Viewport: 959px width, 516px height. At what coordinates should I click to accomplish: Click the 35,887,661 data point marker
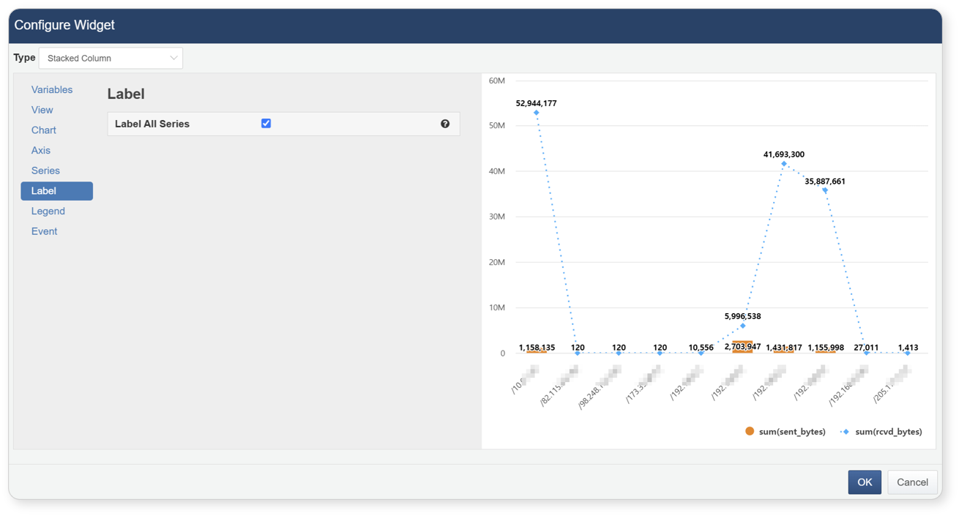[x=825, y=190]
